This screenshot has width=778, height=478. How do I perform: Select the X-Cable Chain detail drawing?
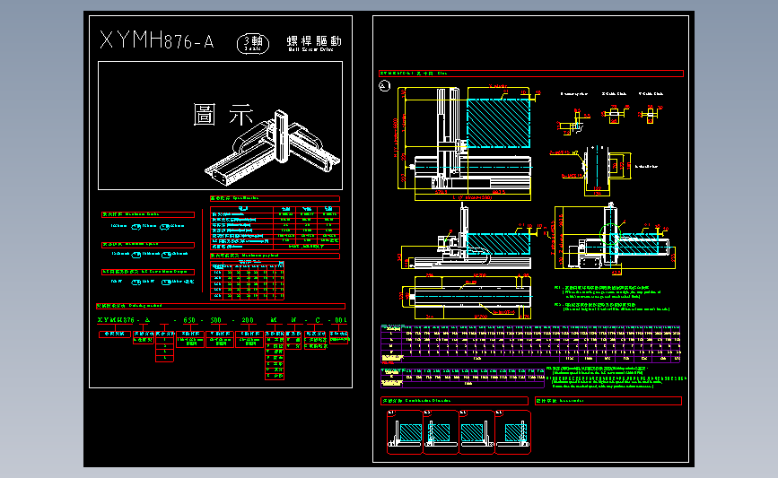[614, 114]
